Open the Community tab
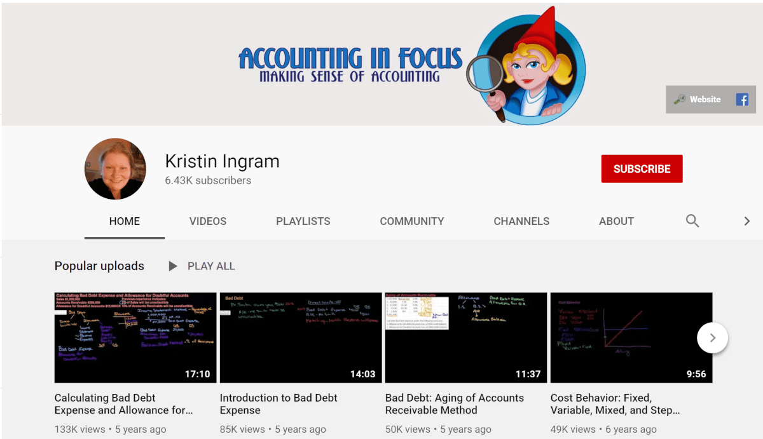This screenshot has width=763, height=439. point(412,221)
